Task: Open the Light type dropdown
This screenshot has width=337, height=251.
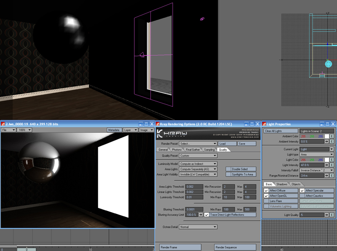Action: point(317,154)
